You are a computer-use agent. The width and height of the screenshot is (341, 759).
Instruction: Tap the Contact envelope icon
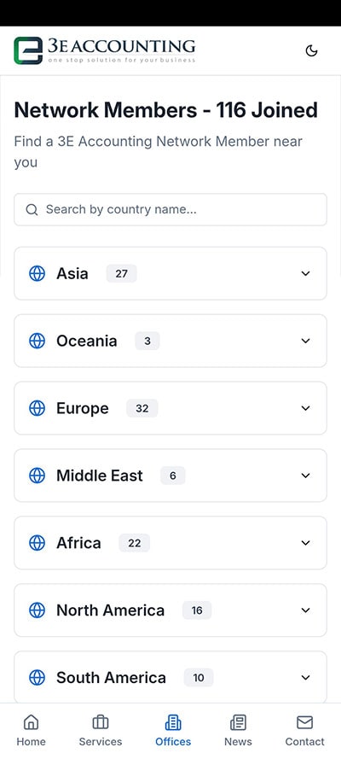coord(305,722)
